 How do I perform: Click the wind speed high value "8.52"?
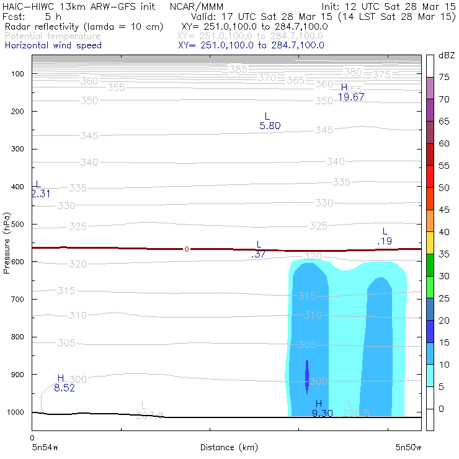(x=65, y=388)
